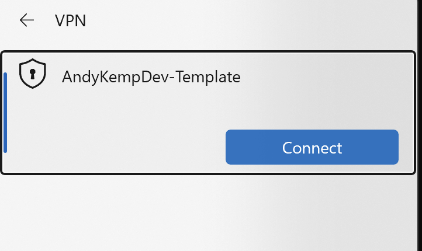Click the word Connect on the button
The width and height of the screenshot is (422, 251).
(x=312, y=148)
